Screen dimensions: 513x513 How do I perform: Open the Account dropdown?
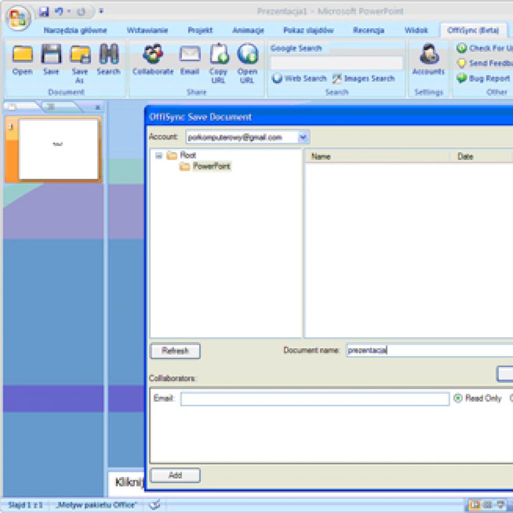point(303,137)
